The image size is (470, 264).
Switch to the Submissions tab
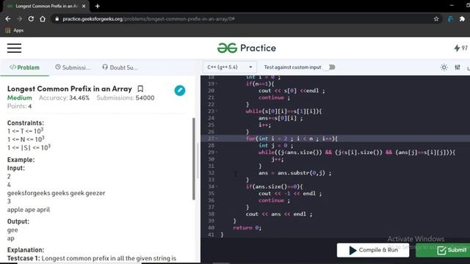73,67
